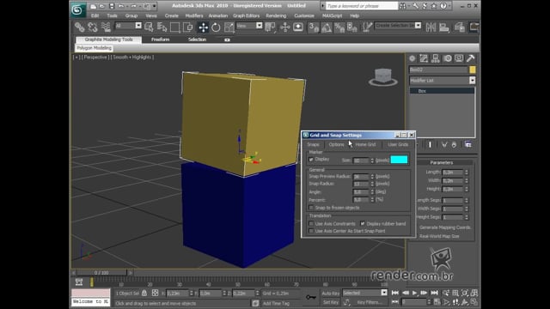Switch to User Grids tab
Screen dimensions: 550x309
pos(398,145)
